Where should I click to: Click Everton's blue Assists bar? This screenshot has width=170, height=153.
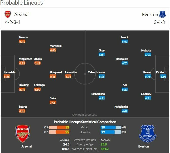[109, 132]
